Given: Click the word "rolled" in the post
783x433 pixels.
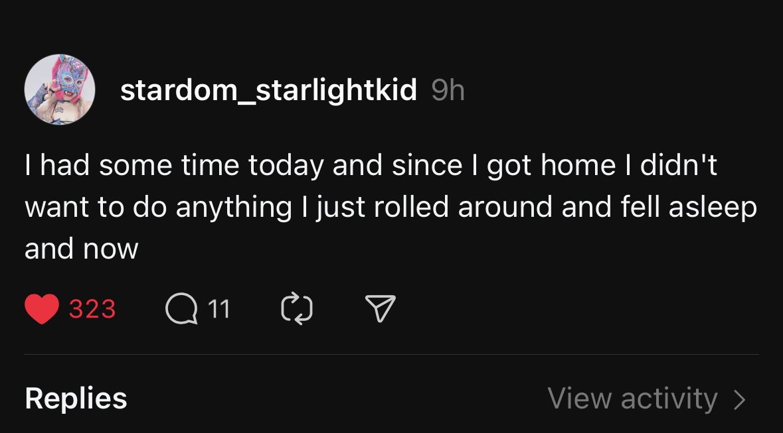Looking at the screenshot, I should click(x=412, y=207).
